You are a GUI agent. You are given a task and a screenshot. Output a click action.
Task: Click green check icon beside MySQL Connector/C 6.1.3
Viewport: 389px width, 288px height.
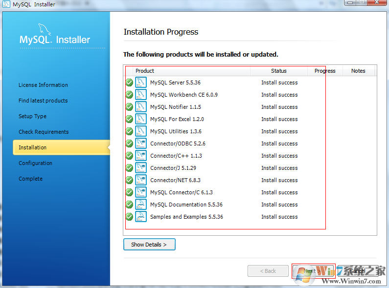pos(129,192)
